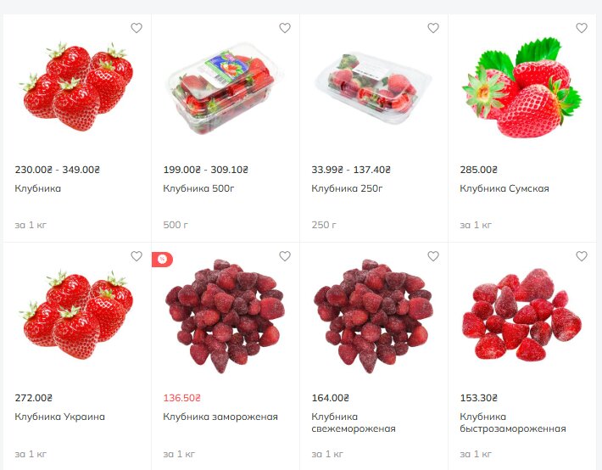
Task: Toggle heart on Клубника быстрозамороженная
Action: pyautogui.click(x=582, y=256)
